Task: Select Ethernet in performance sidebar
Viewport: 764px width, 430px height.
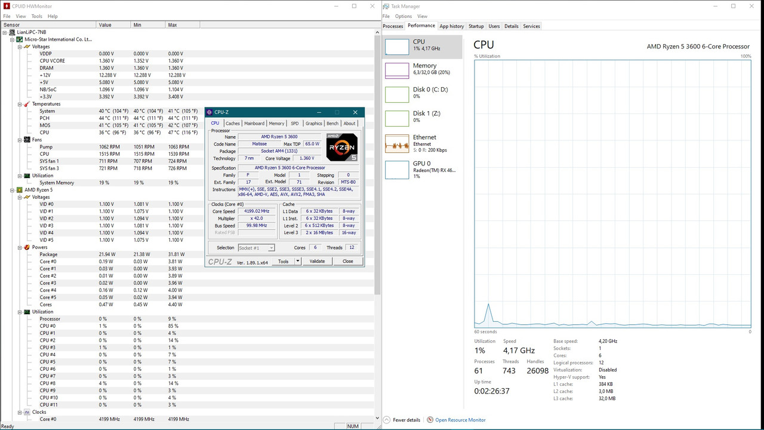Action: coord(423,143)
